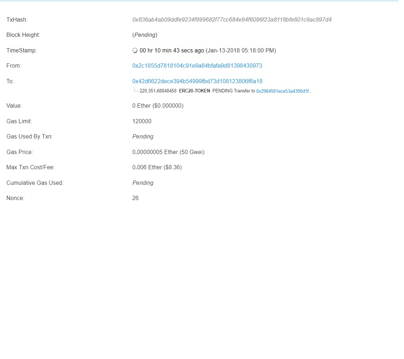Viewport: 404px width, 359px height.
Task: Click the tree branch icon under To address
Action: point(135,90)
